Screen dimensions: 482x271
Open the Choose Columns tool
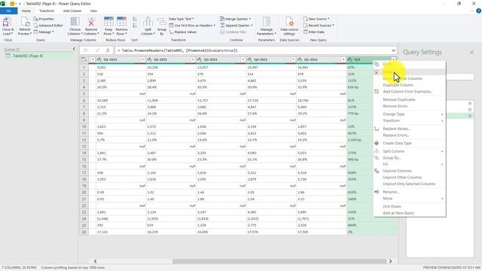point(75,26)
